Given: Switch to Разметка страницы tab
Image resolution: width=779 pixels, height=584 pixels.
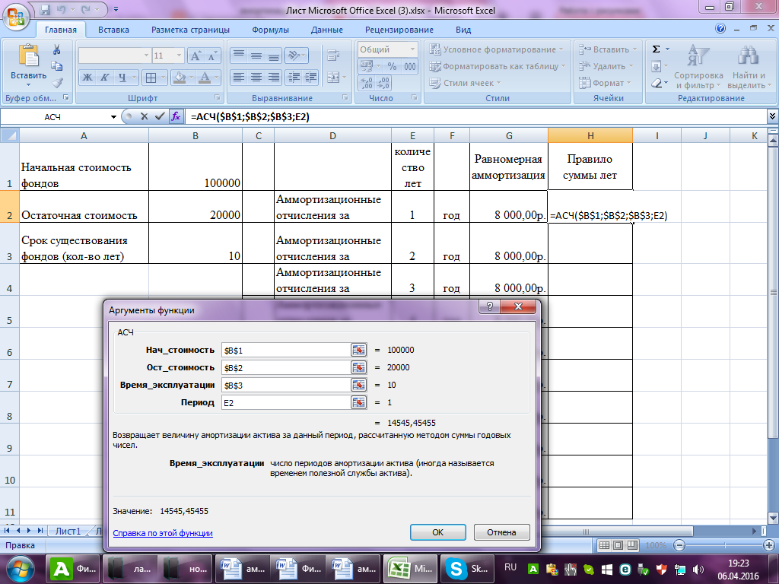Looking at the screenshot, I should point(190,30).
